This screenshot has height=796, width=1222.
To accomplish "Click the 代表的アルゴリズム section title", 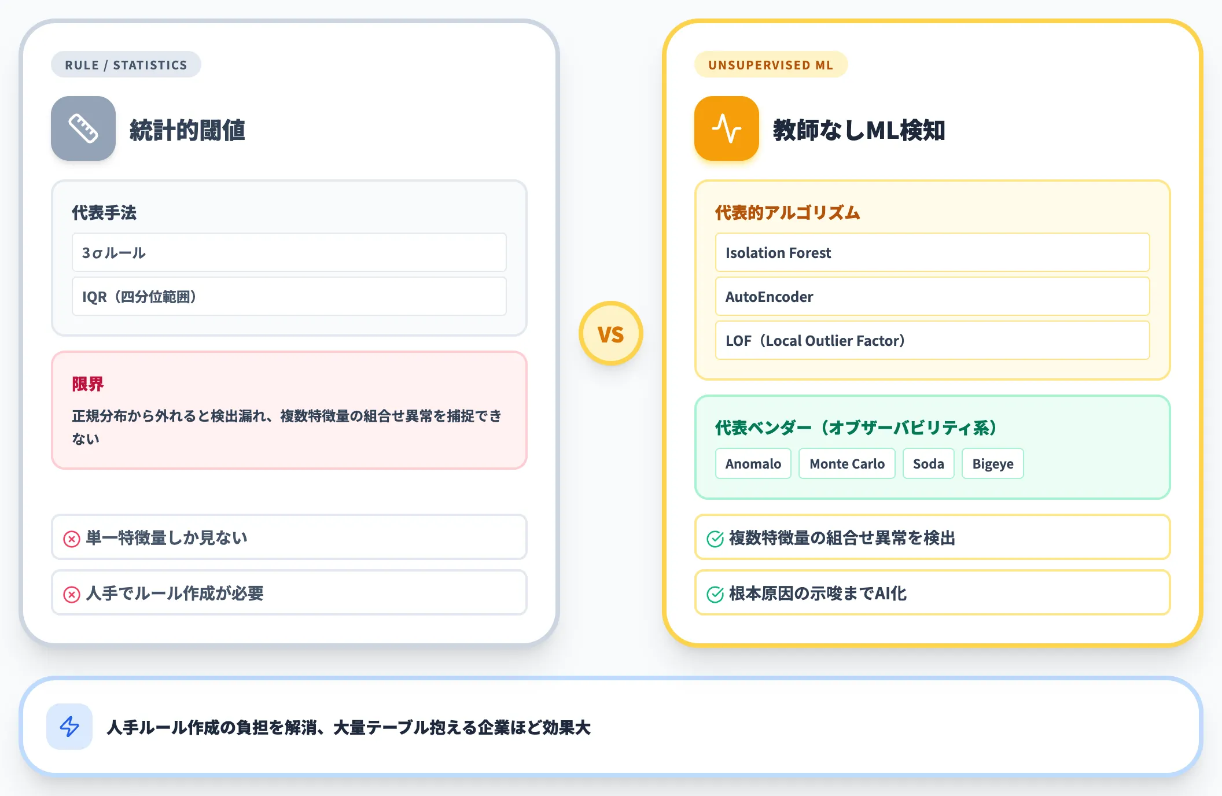I will (787, 212).
